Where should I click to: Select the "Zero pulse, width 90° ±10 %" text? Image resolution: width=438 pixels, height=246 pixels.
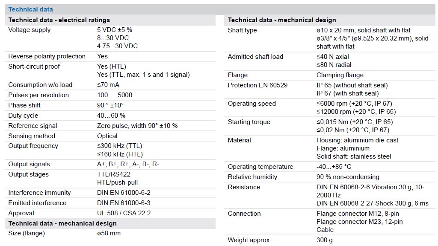coord(137,126)
